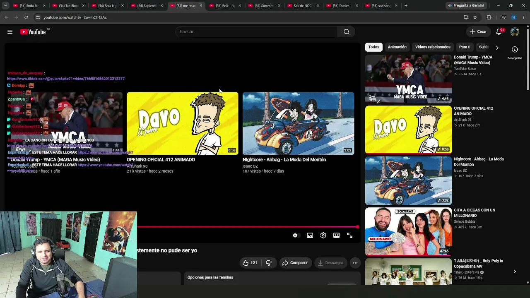Open sidebar Nightcore Airbag car thumbnail
This screenshot has width=530, height=298.
[x=408, y=181]
